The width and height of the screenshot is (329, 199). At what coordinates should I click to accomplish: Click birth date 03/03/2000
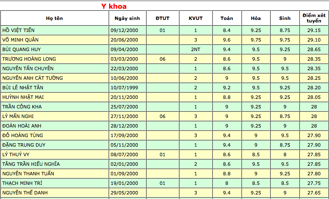click(124, 59)
